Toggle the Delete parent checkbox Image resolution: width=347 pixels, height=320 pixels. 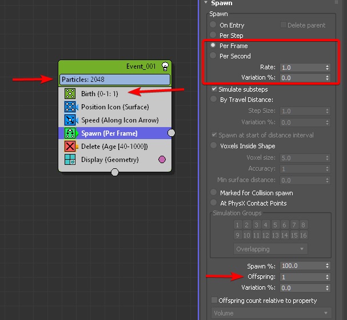click(283, 25)
